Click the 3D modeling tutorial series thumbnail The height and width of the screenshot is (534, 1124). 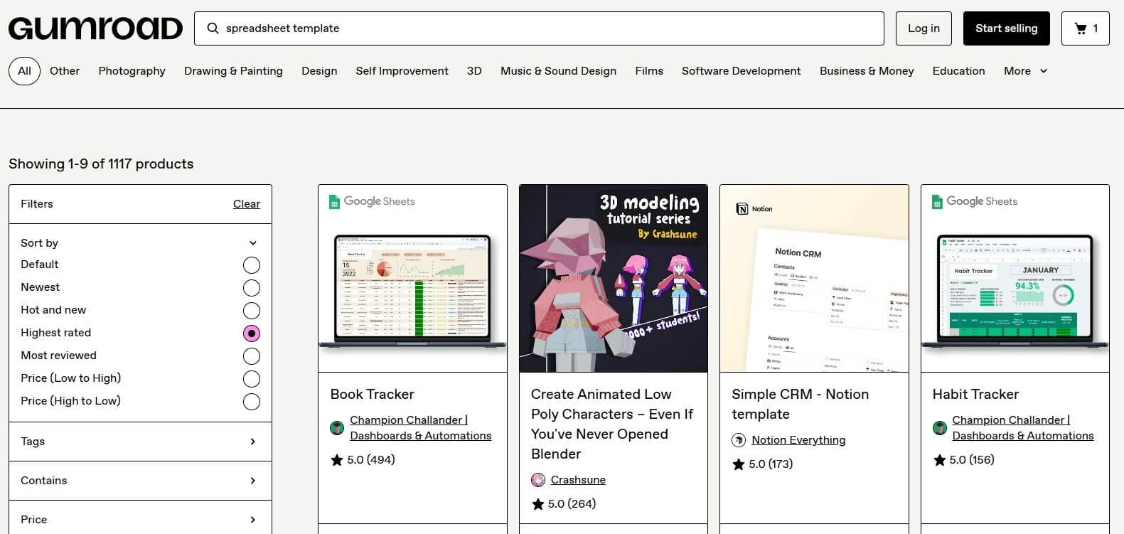pos(614,279)
